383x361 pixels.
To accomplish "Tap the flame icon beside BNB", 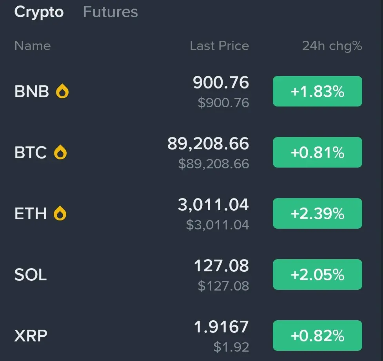I will point(62,92).
